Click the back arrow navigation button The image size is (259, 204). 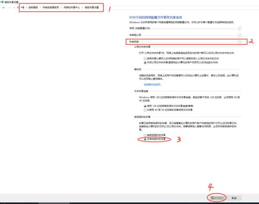tap(3, 8)
